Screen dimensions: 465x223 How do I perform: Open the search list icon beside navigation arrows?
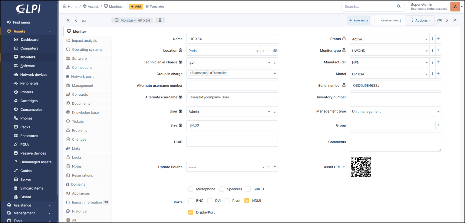84,20
